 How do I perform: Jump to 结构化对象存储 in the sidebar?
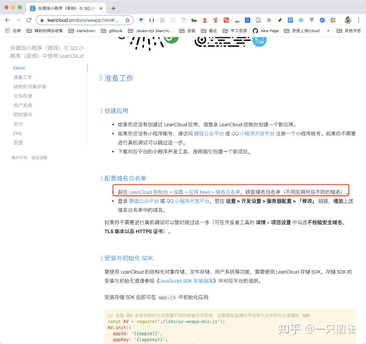(29, 87)
